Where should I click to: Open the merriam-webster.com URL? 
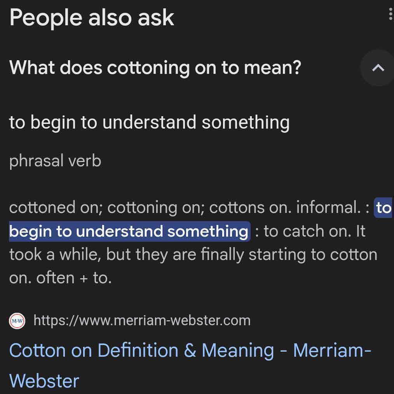[142, 321]
